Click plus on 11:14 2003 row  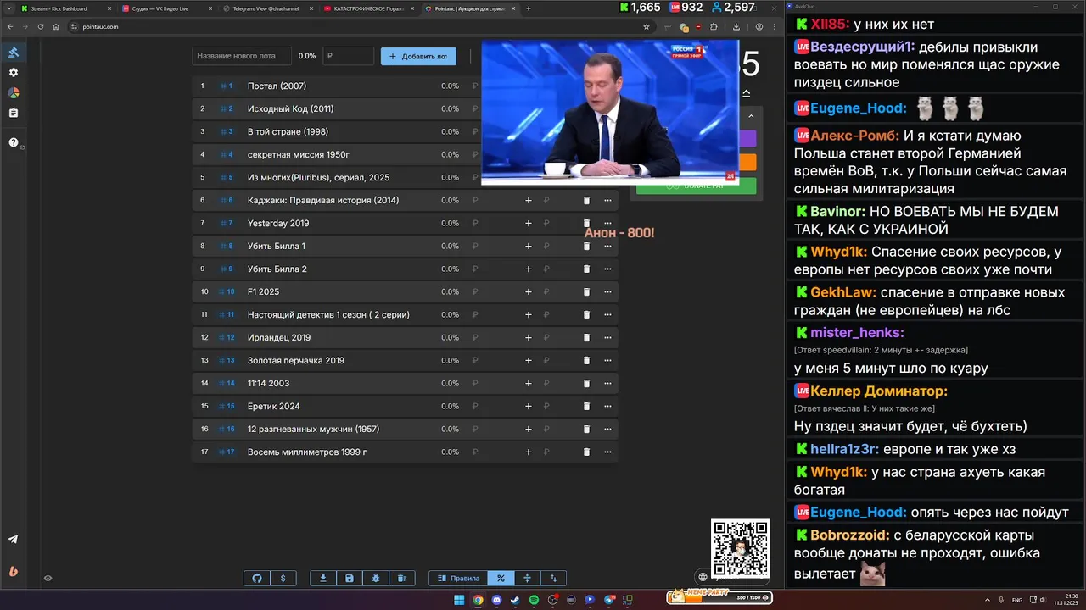[x=528, y=384]
